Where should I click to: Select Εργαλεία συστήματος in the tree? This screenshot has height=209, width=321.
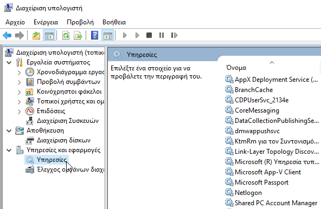59,62
